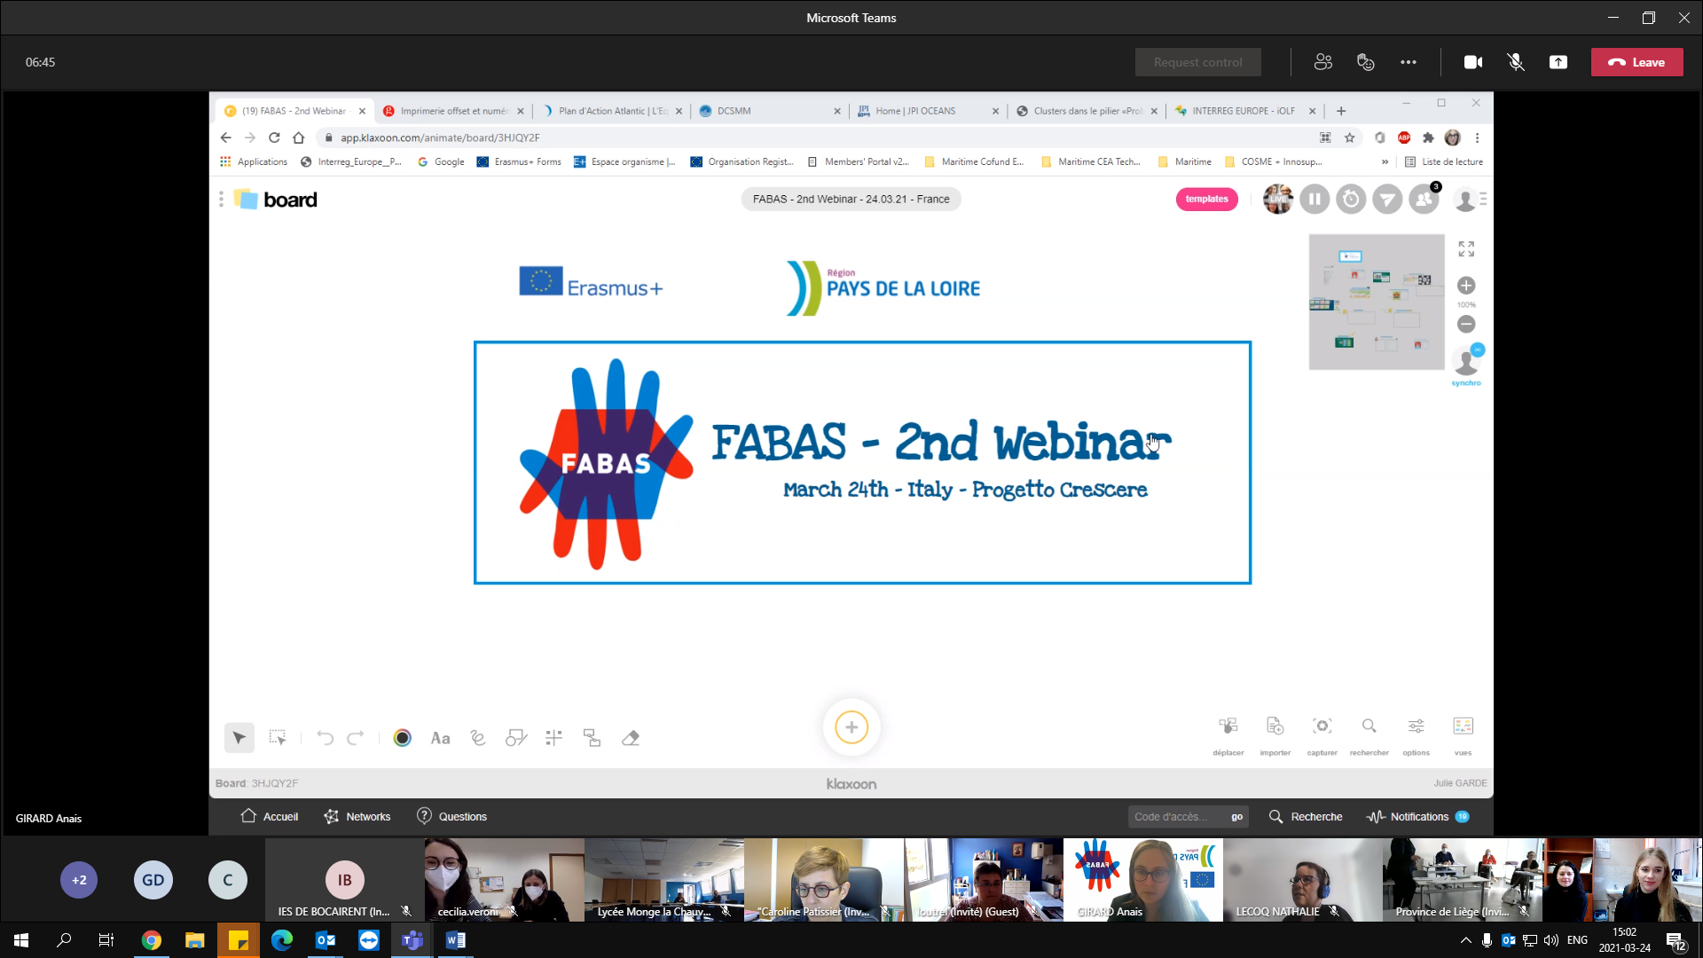The image size is (1703, 958).
Task: Open participants list with badge 3
Action: coord(1424,198)
